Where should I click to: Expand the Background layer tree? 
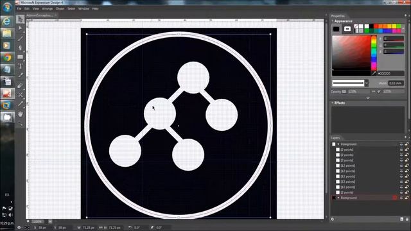pyautogui.click(x=338, y=198)
